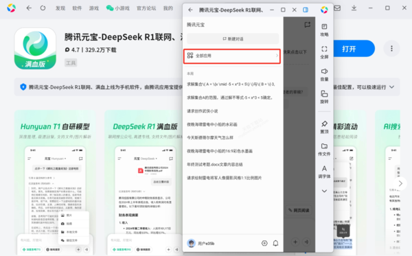The width and height of the screenshot is (412, 256).
Task: Open Yuanbao settings hexagon icon
Action: coord(264,244)
